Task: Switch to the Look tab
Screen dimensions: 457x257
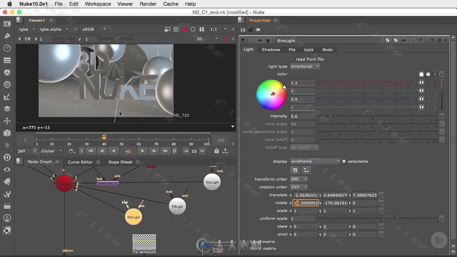Action: (x=309, y=50)
